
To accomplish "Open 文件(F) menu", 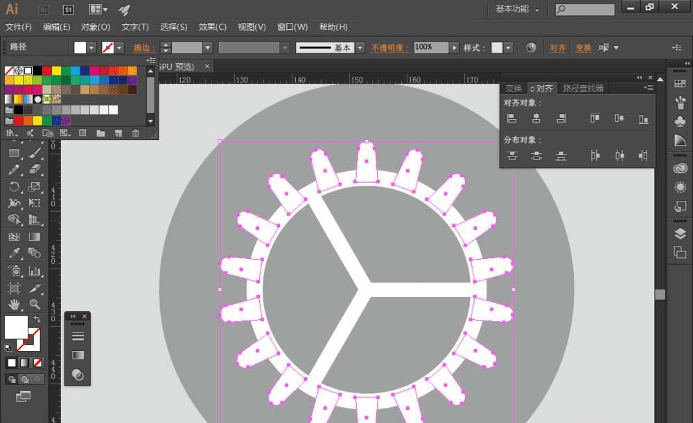I will pyautogui.click(x=19, y=27).
